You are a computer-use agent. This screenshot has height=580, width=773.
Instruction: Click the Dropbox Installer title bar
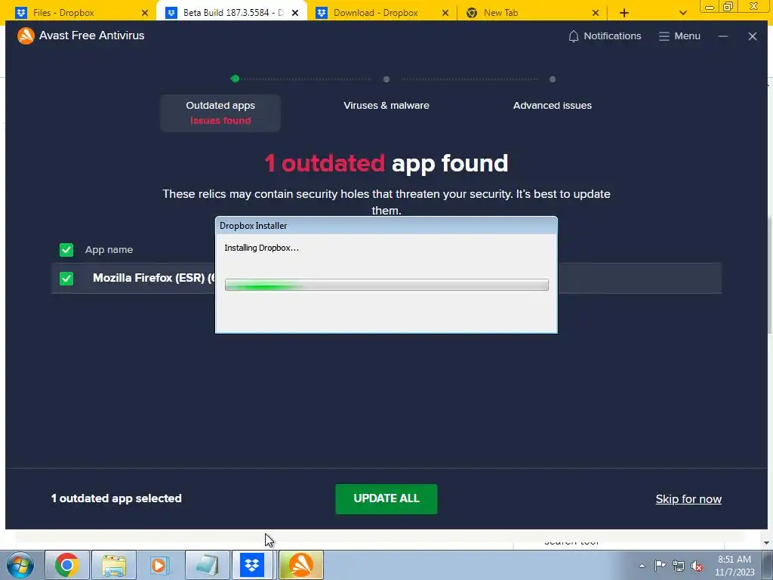[x=386, y=225]
